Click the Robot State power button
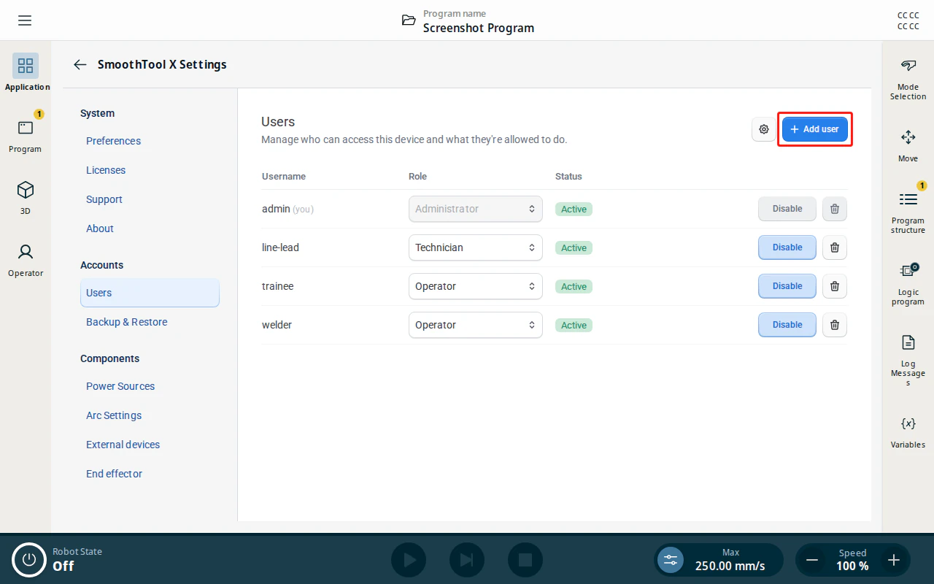934x584 pixels. 29,560
